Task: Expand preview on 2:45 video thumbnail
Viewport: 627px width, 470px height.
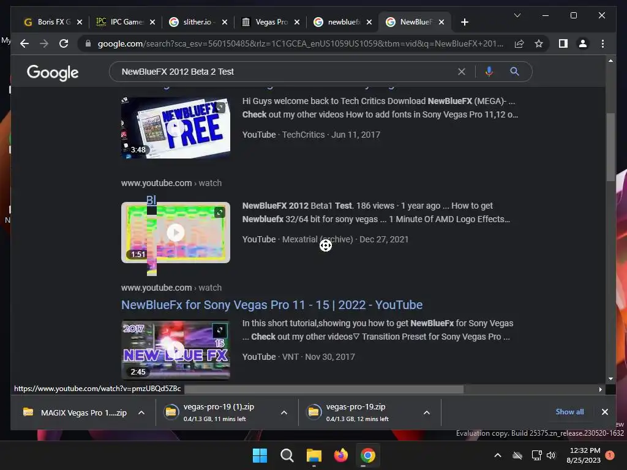Action: [220, 330]
